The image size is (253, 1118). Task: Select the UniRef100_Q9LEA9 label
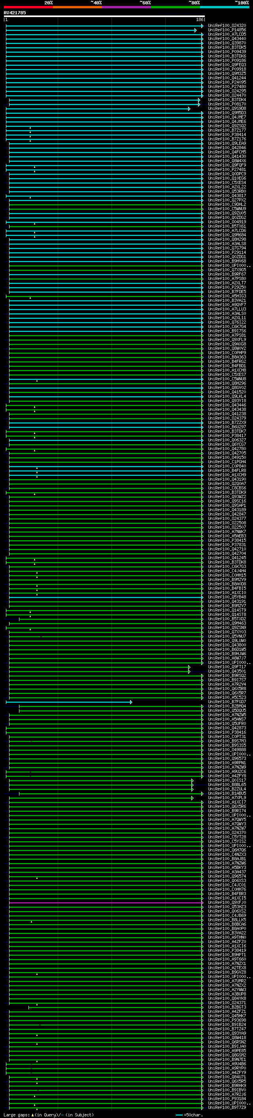[227, 143]
